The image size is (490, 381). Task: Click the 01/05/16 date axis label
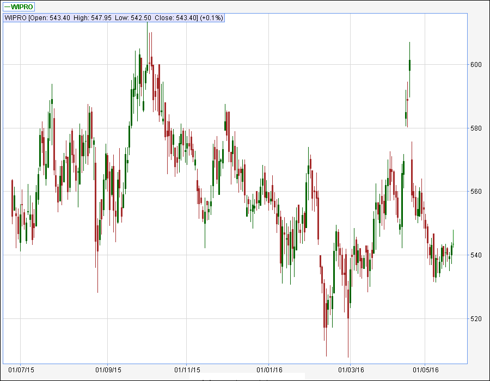(x=425, y=370)
